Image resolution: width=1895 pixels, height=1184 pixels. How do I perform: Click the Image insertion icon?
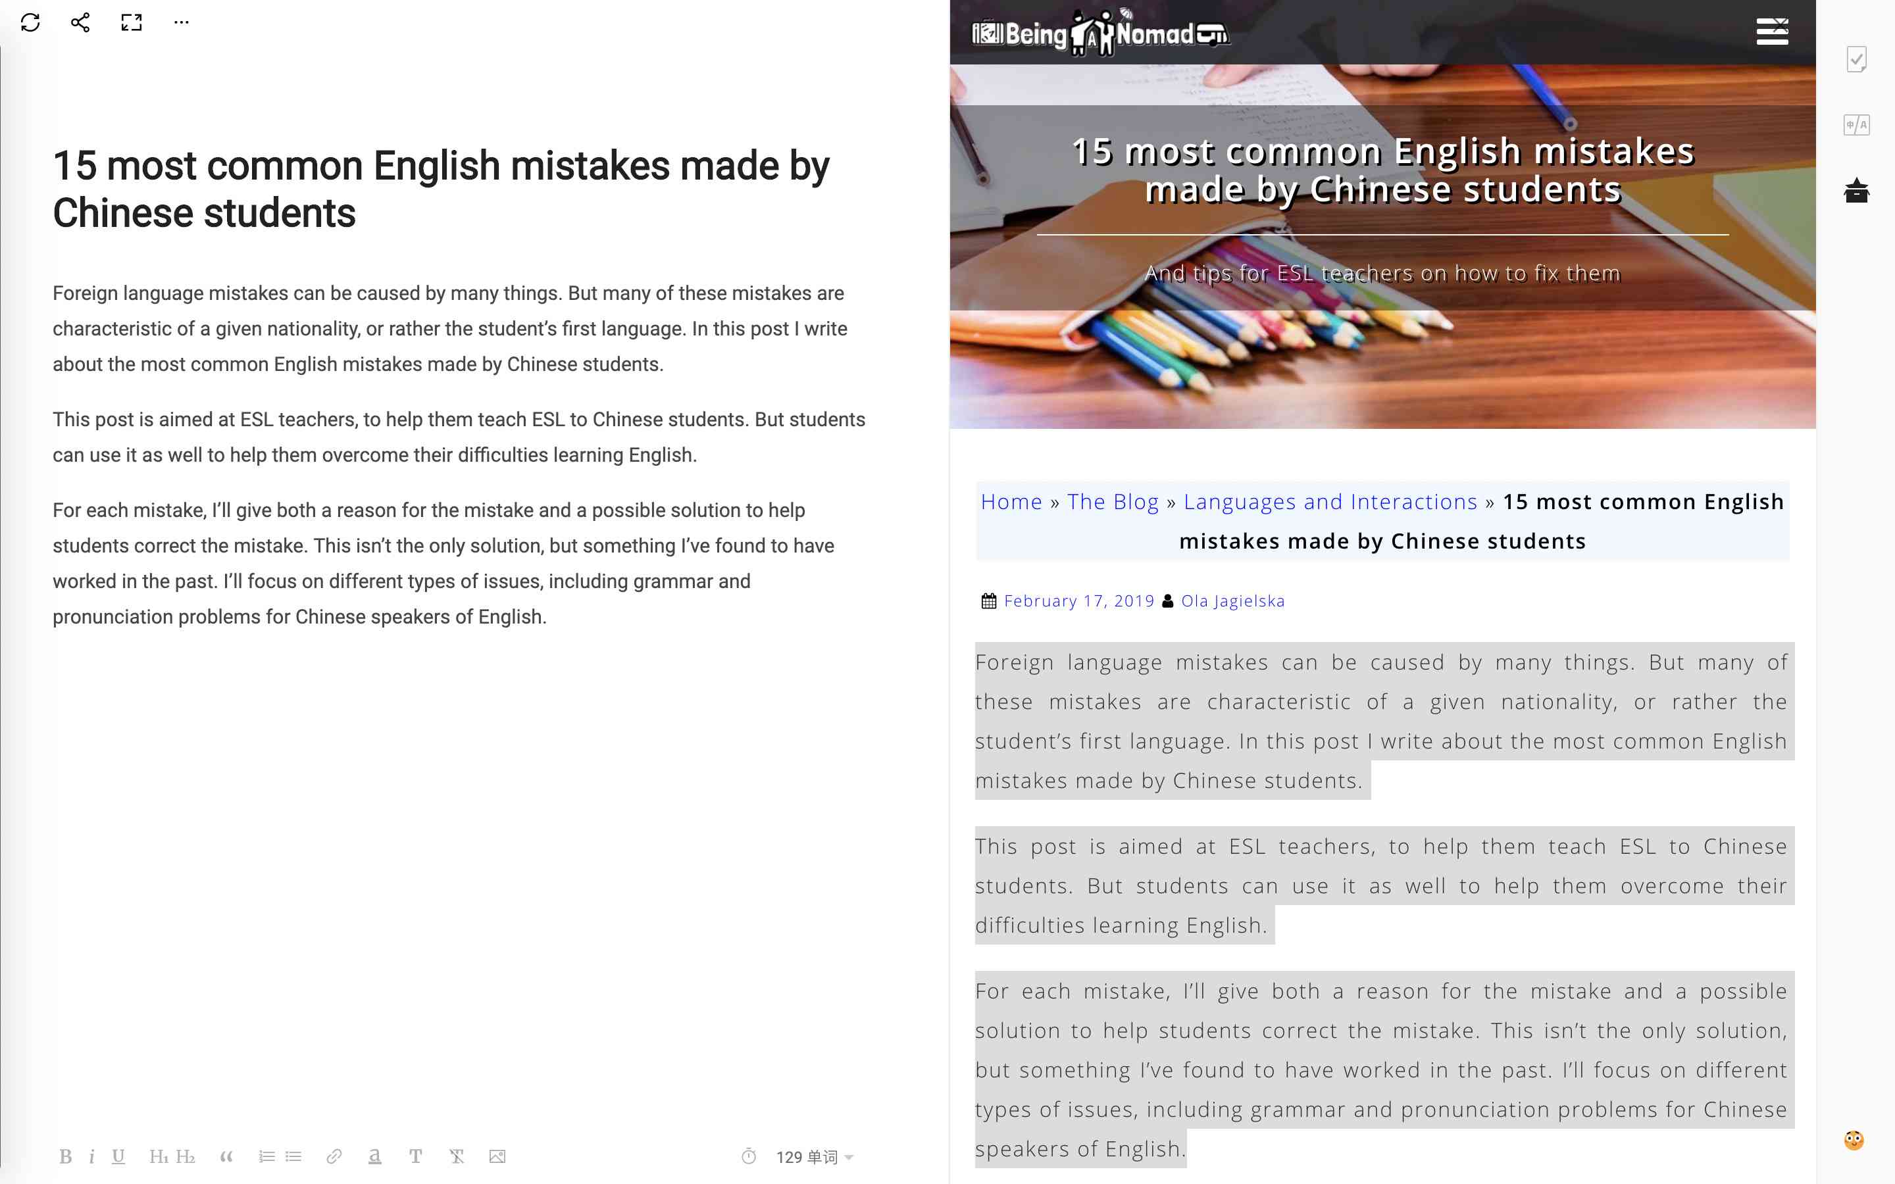[x=498, y=1157]
